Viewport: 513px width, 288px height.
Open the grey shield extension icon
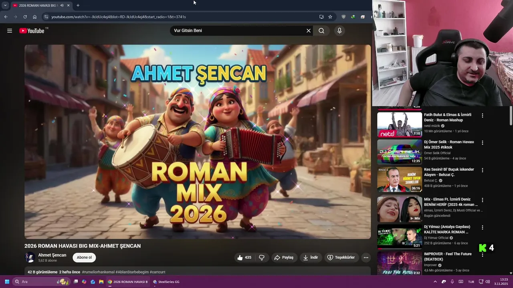343,17
